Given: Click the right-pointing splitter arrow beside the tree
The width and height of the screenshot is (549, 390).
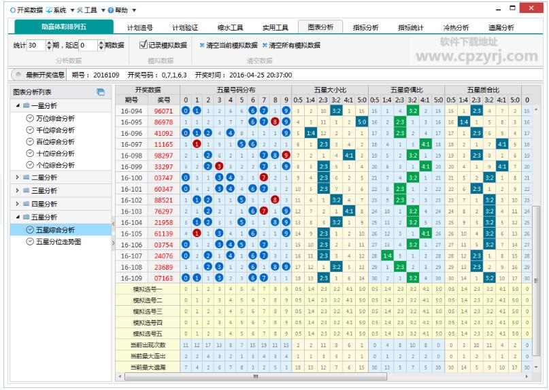Looking at the screenshot, I should [x=113, y=243].
